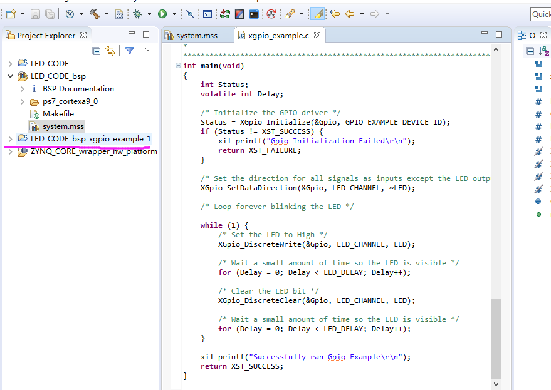Click the editor vertical scrollbar thumb
Viewport: 551px width, 390px height.
[x=496, y=339]
